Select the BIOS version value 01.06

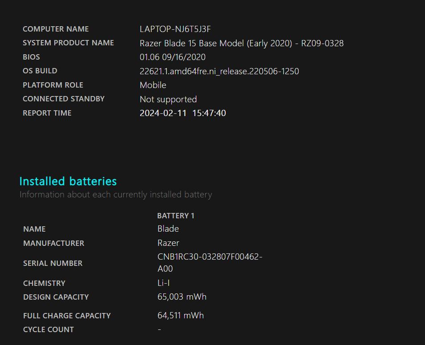[172, 57]
